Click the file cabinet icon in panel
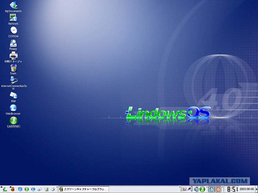The height and width of the screenshot is (193, 258). 13,189
